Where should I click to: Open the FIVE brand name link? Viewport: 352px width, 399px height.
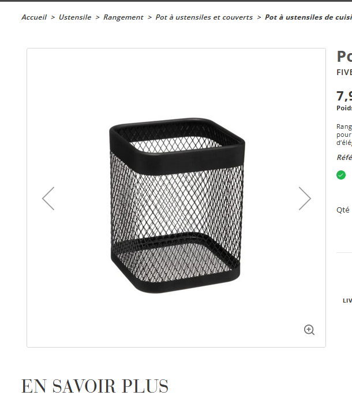[x=344, y=72]
